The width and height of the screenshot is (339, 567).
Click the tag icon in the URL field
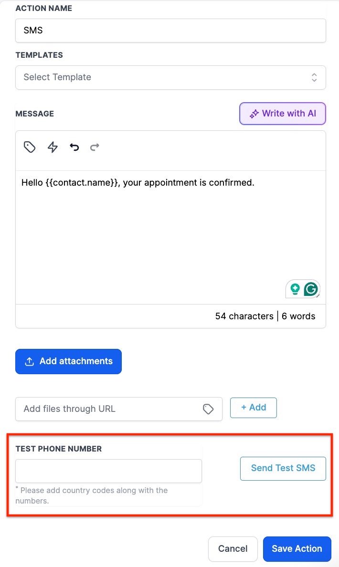pyautogui.click(x=208, y=409)
